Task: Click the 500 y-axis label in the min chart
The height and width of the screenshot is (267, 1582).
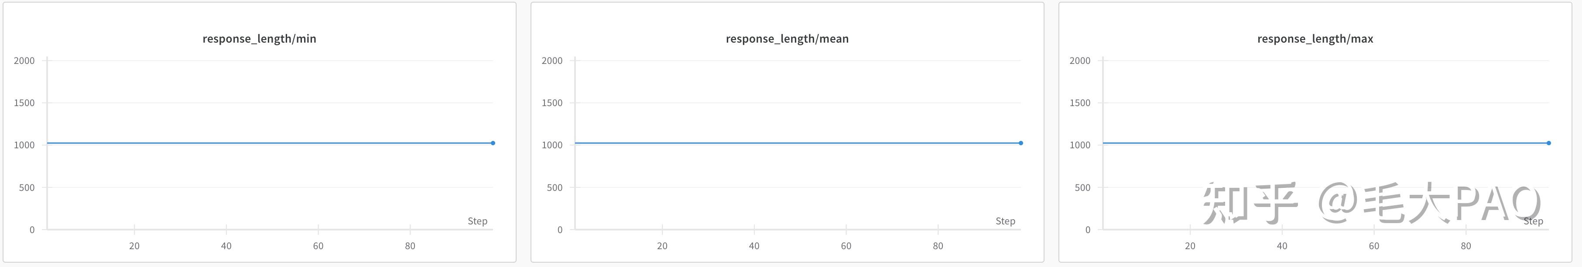Action: [x=27, y=187]
